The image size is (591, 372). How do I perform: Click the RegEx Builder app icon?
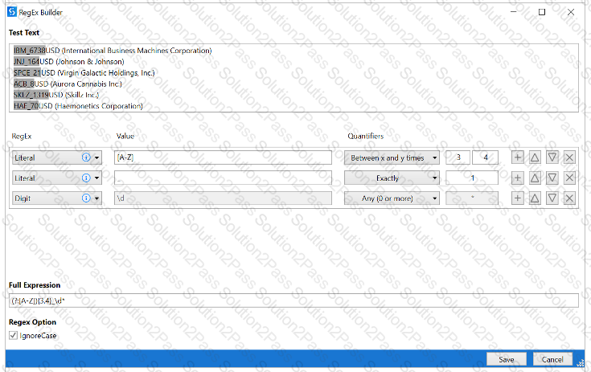click(x=12, y=12)
